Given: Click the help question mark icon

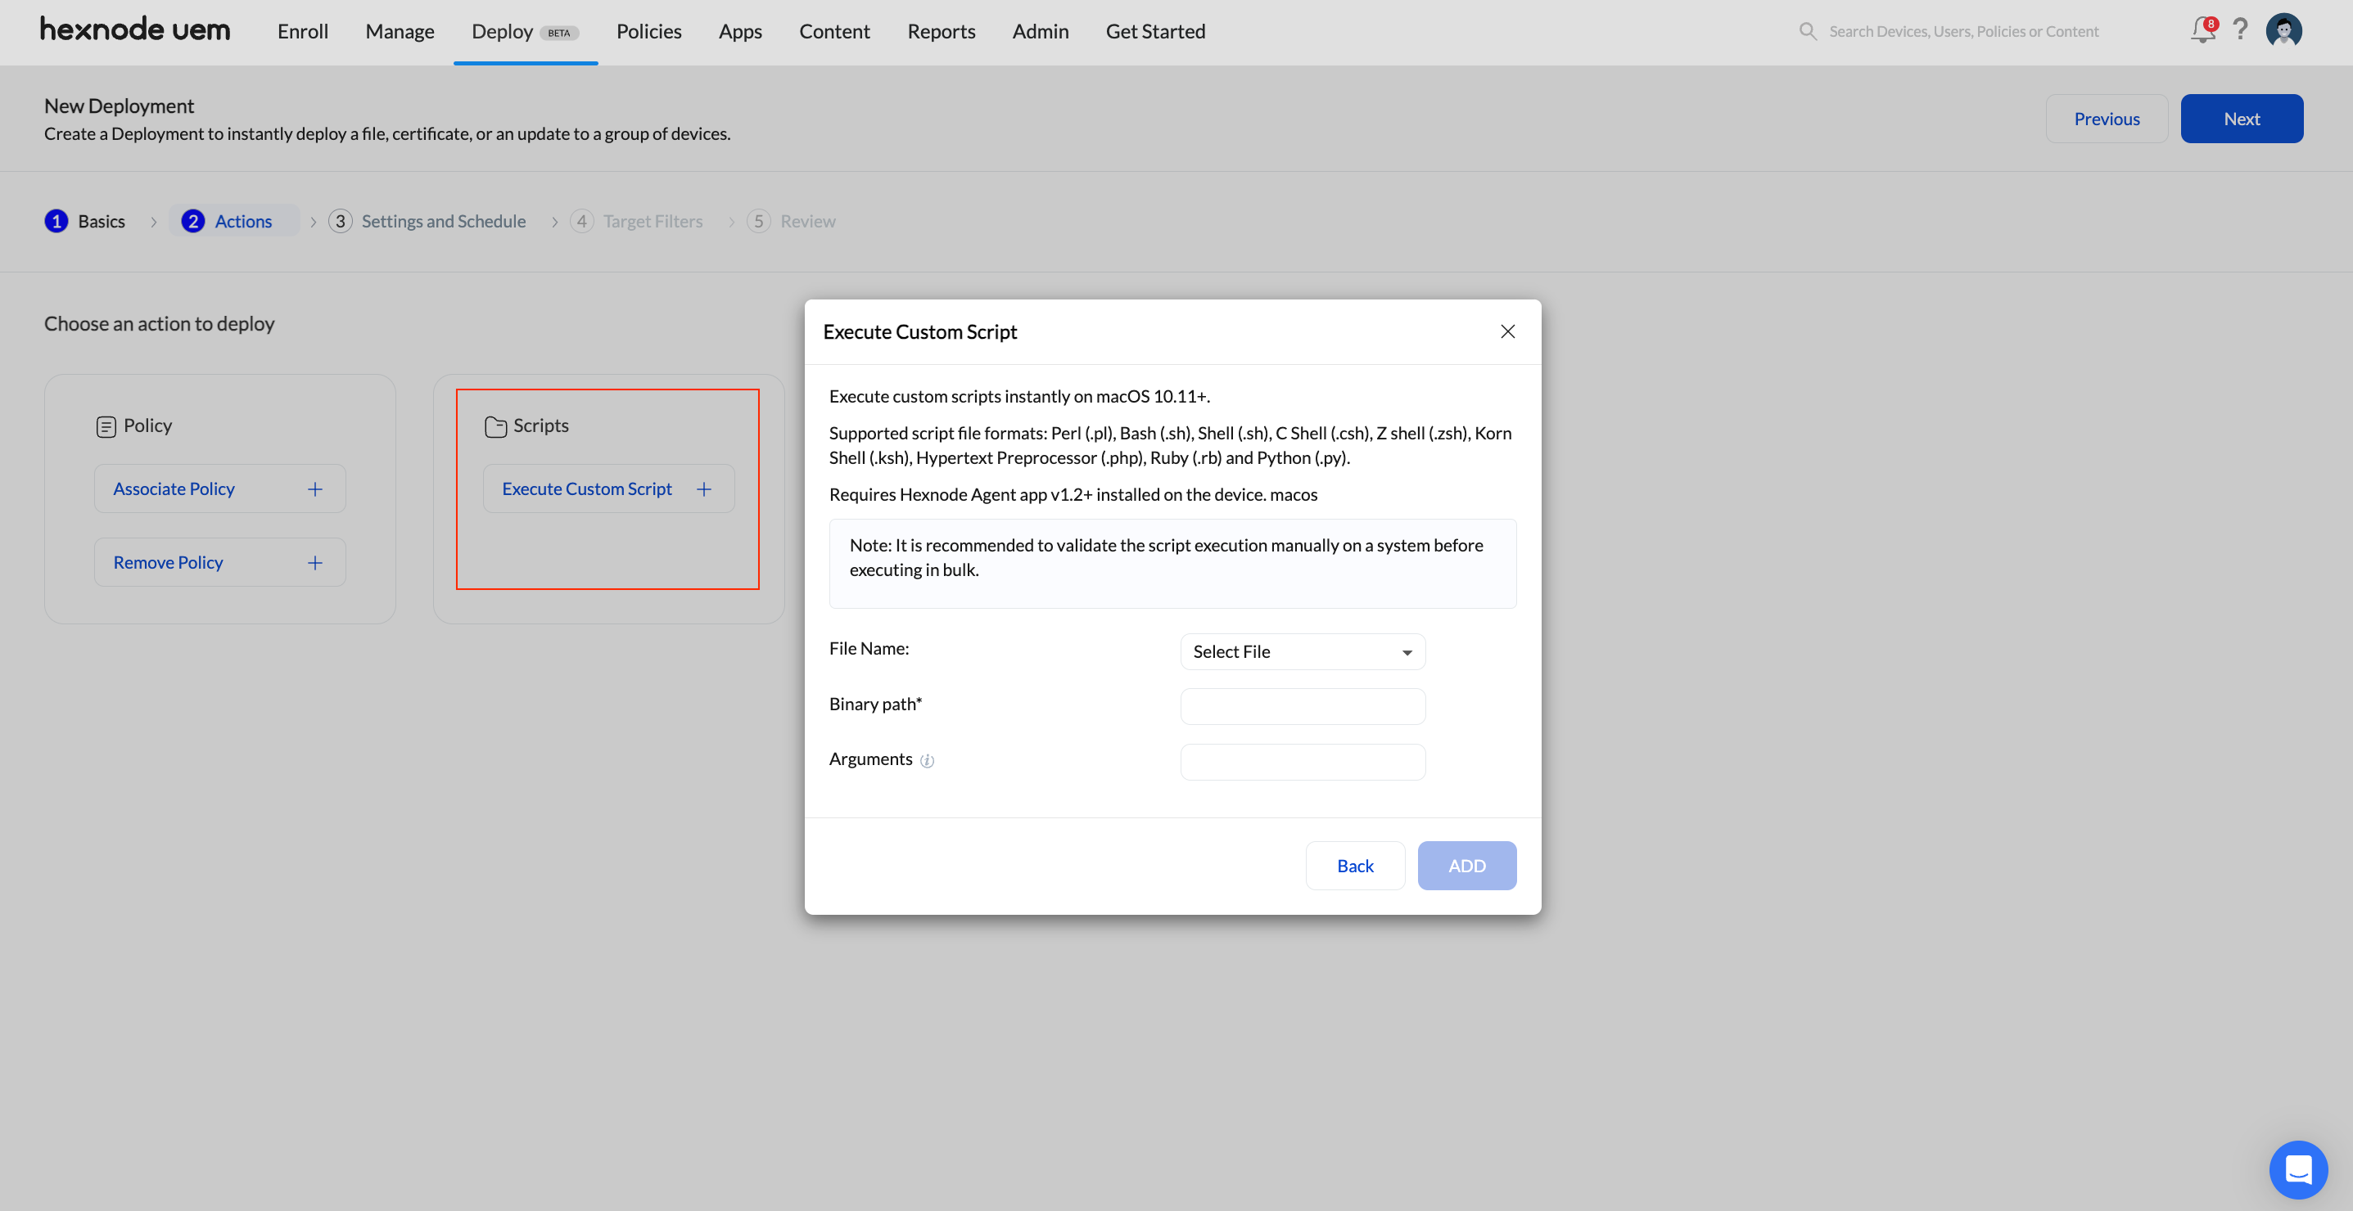Looking at the screenshot, I should pyautogui.click(x=2241, y=30).
